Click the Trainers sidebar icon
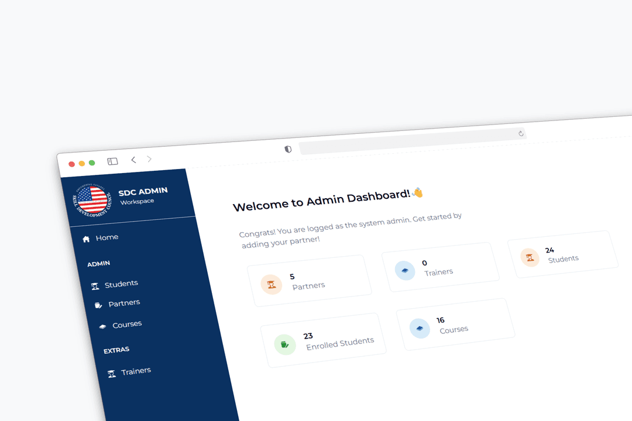This screenshot has width=632, height=421. click(112, 374)
